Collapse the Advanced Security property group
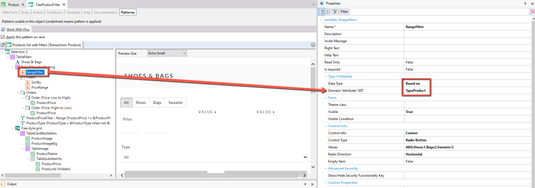Image resolution: width=535 pixels, height=188 pixels. click(x=326, y=168)
